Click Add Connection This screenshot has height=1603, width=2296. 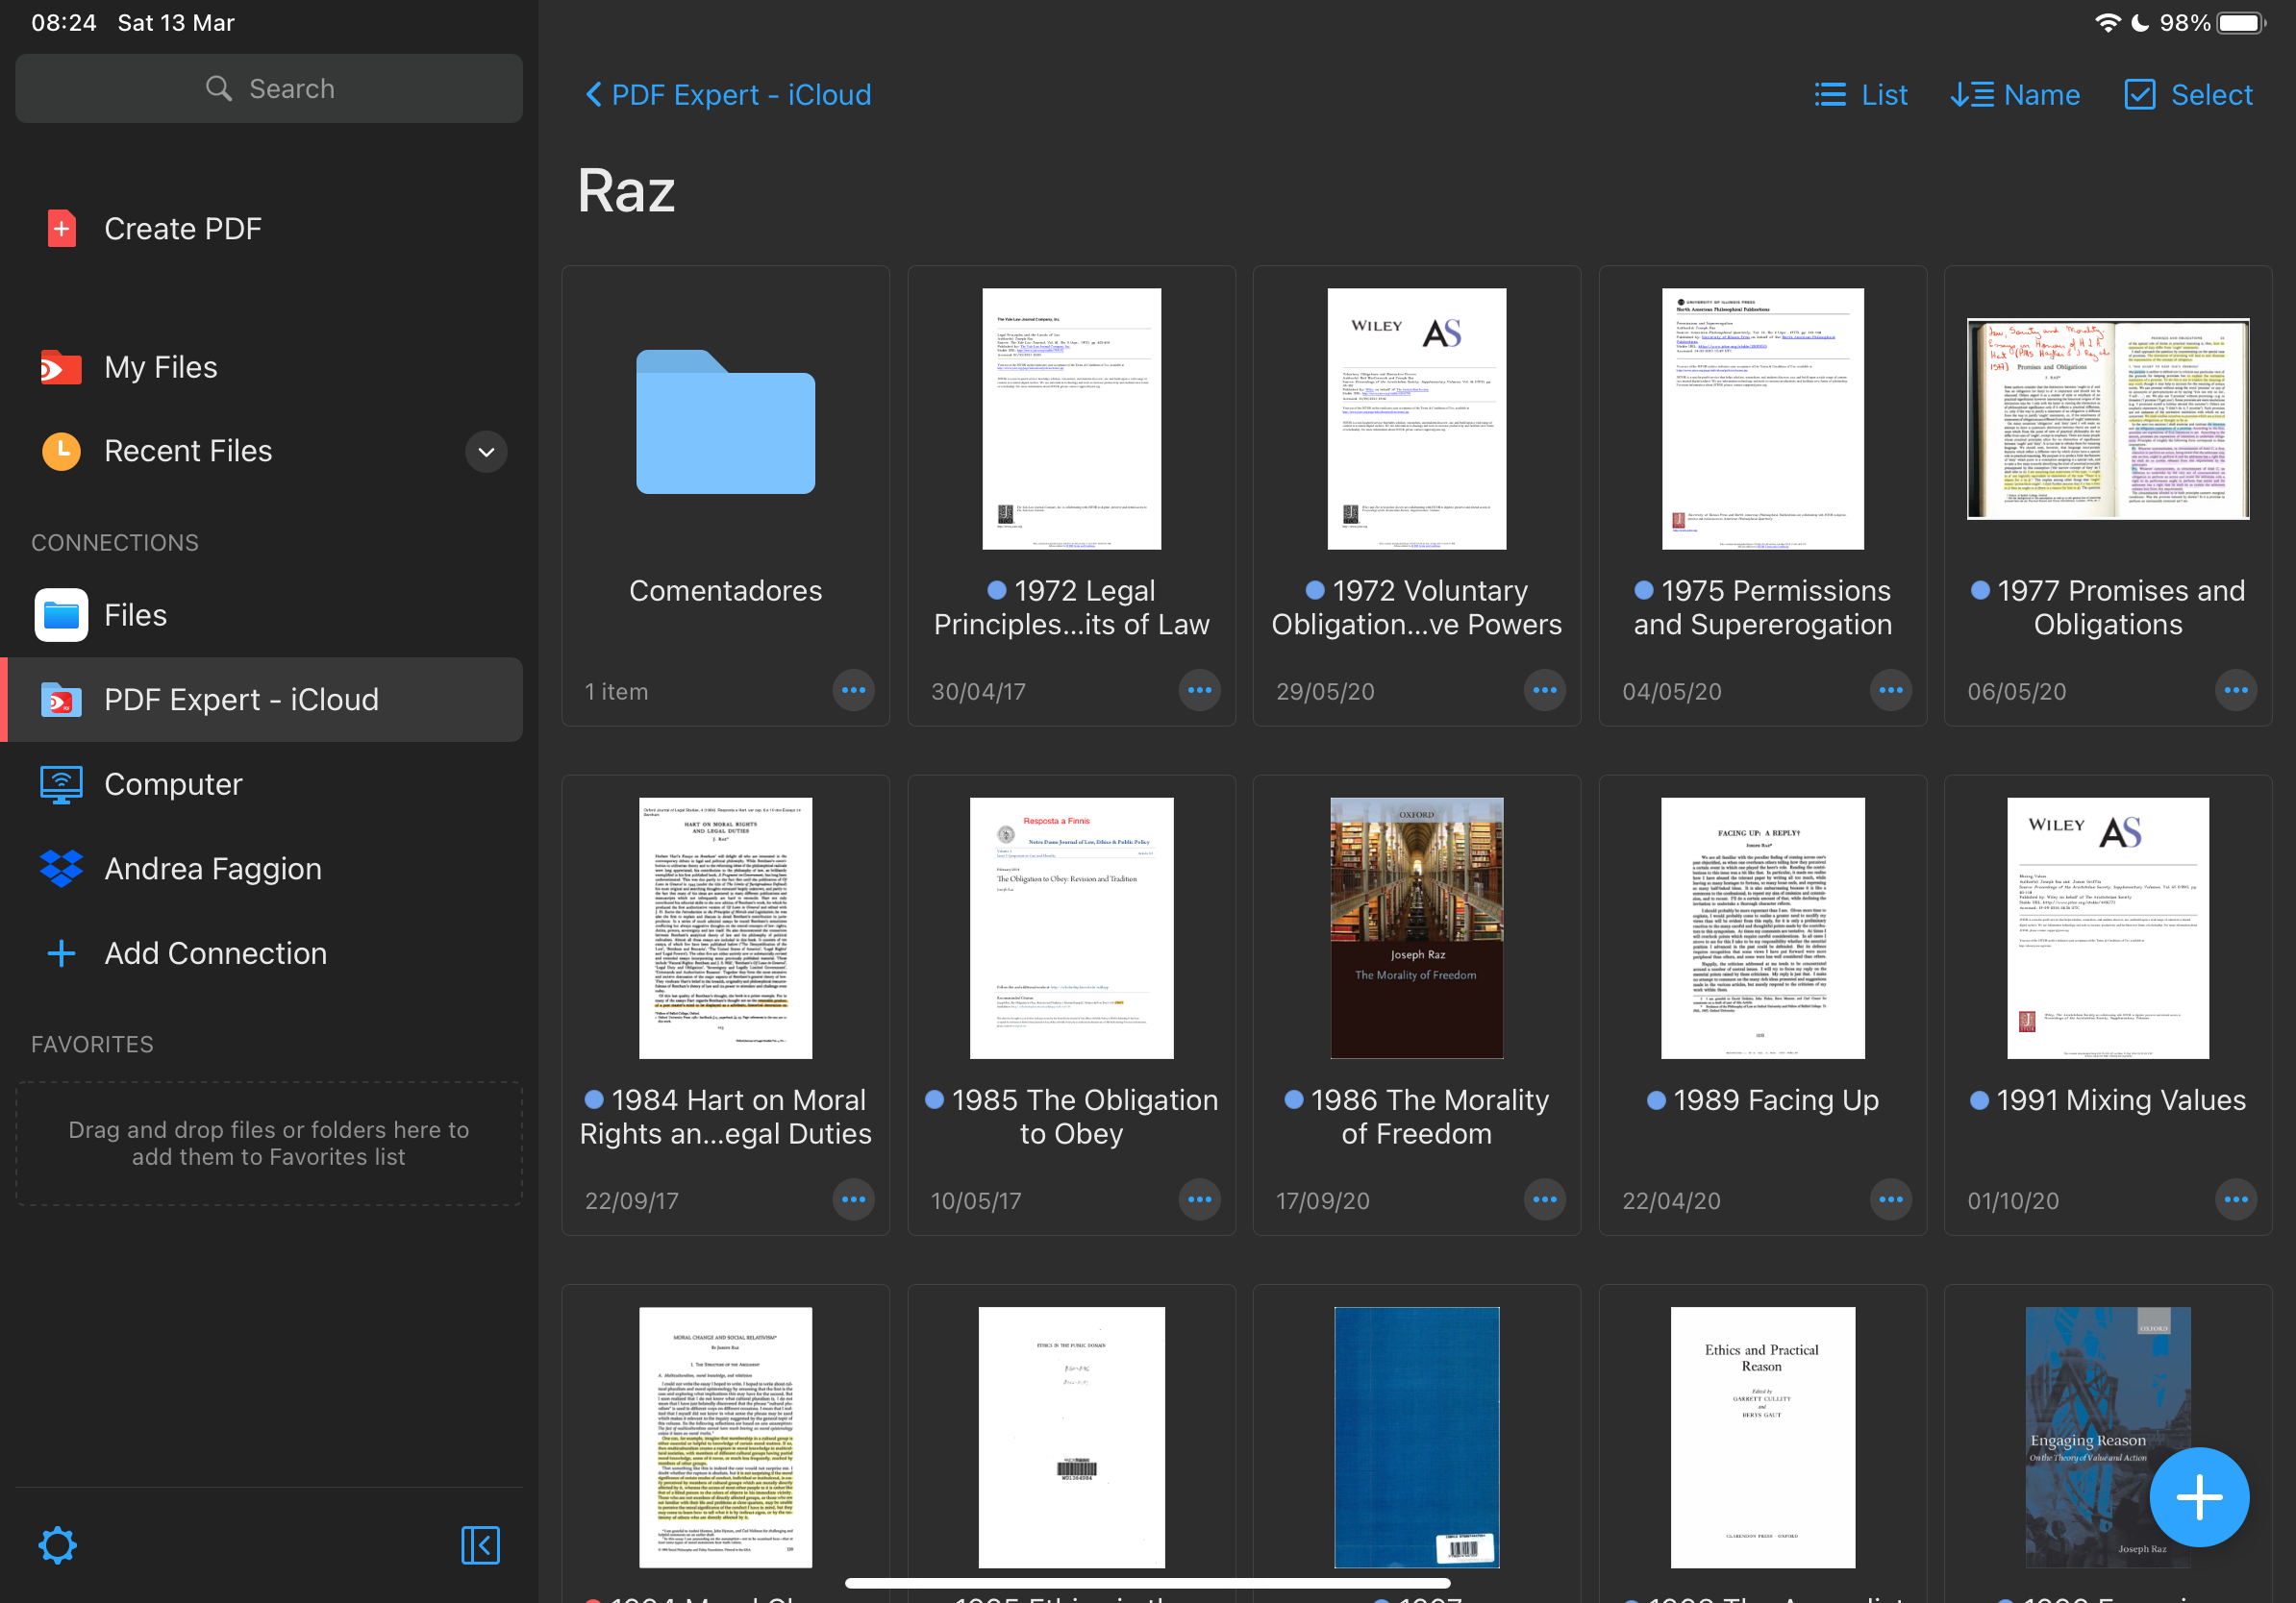pyautogui.click(x=215, y=953)
